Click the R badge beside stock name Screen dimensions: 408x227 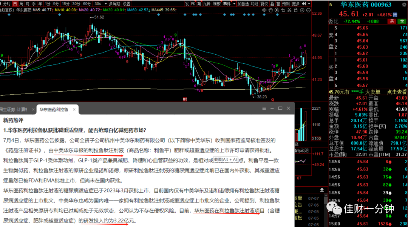point(331,5)
